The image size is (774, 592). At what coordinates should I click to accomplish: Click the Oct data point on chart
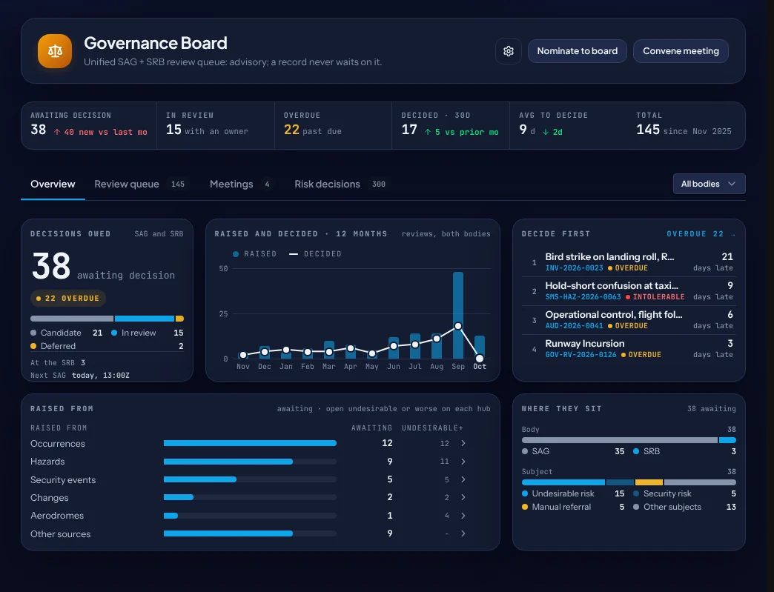click(480, 359)
